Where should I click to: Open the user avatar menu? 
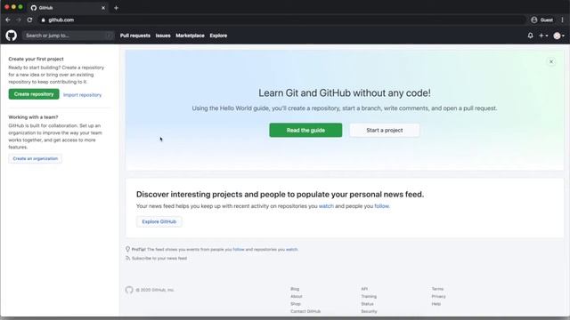click(558, 36)
